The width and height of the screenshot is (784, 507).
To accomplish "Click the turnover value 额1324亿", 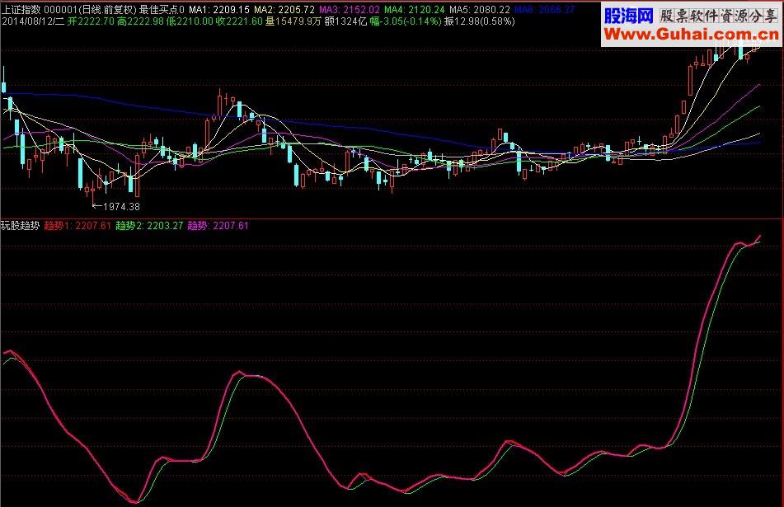I will pyautogui.click(x=345, y=21).
